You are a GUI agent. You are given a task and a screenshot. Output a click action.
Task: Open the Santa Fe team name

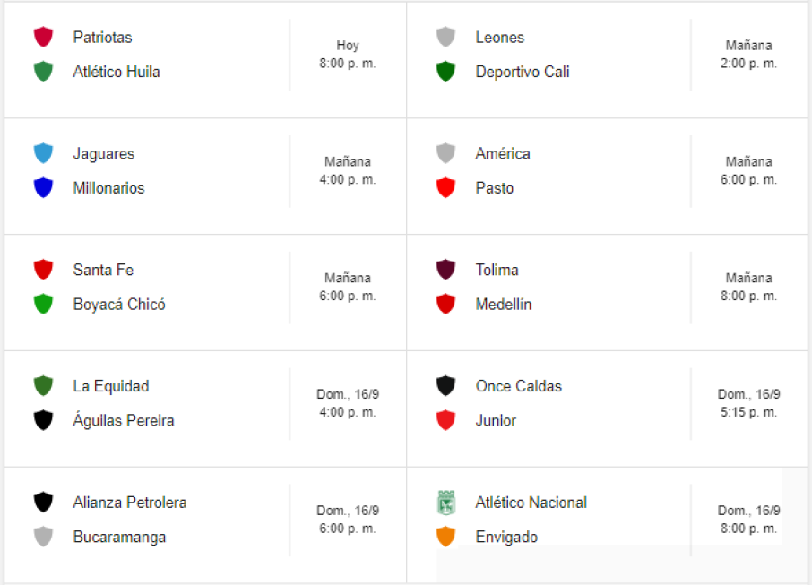pyautogui.click(x=103, y=270)
